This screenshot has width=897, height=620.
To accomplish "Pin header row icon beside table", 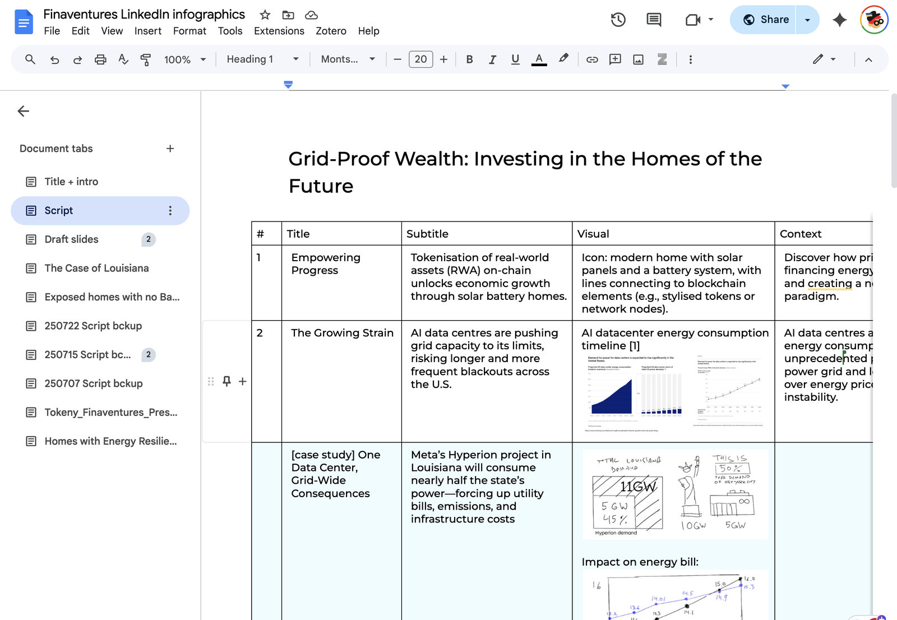I will click(x=226, y=381).
